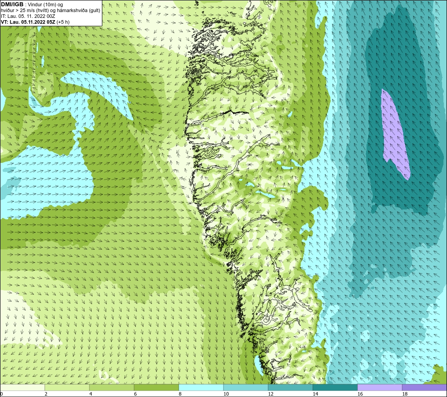Screen dimensions: 447x397
Task: Click the light cyan 8–10 m/s legend swatch
Action: click(x=201, y=387)
